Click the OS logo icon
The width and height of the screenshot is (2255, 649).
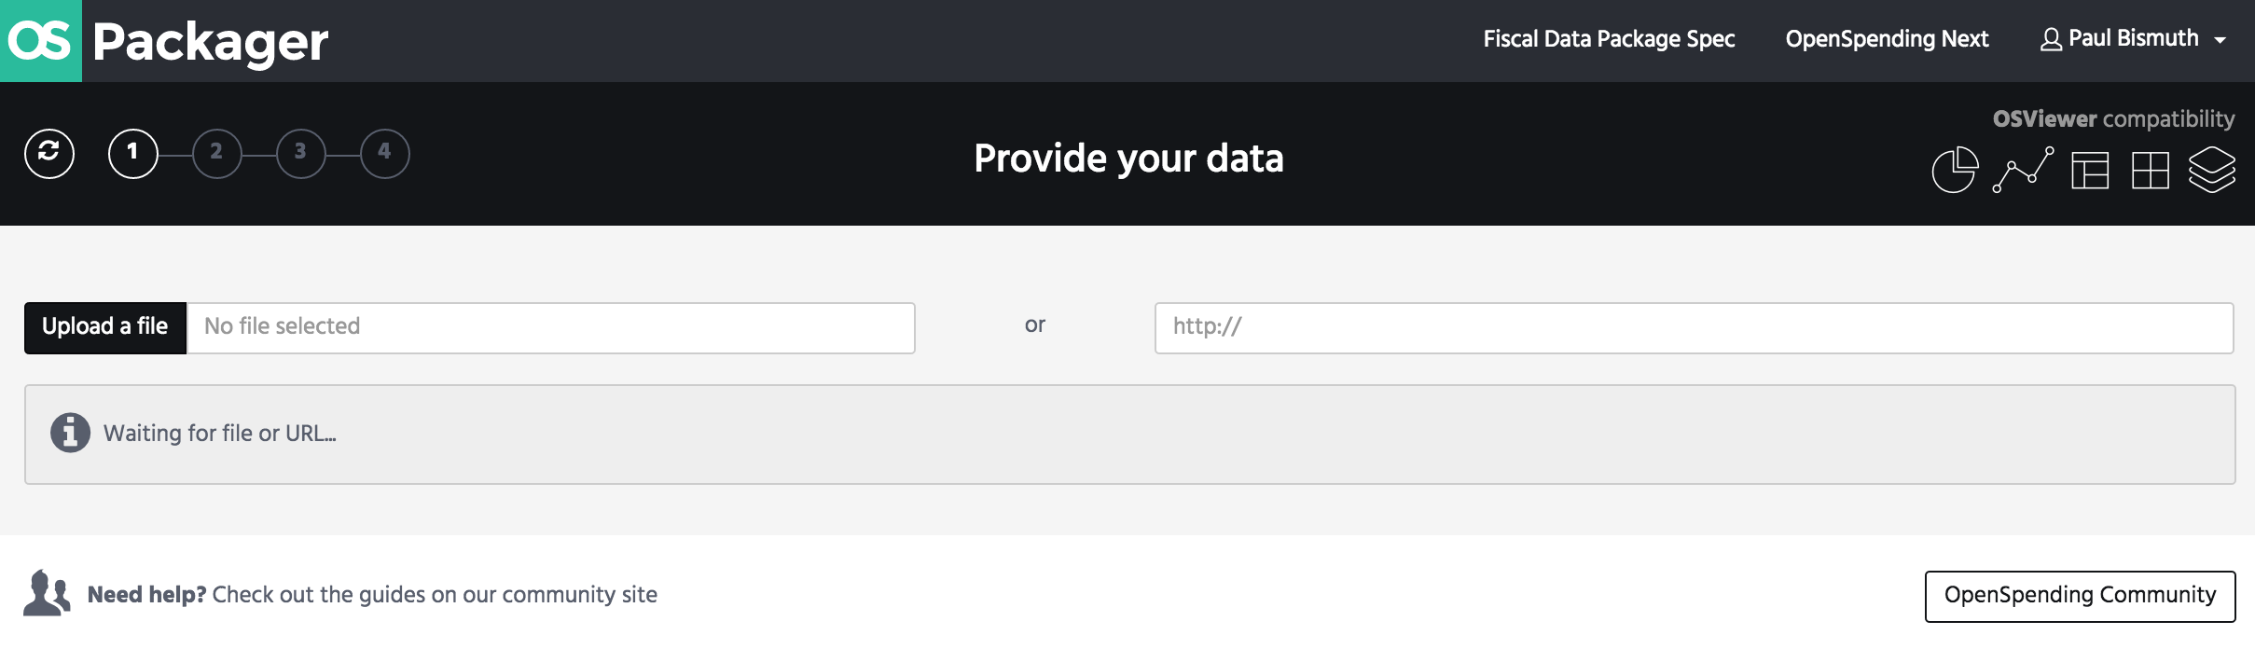click(40, 41)
